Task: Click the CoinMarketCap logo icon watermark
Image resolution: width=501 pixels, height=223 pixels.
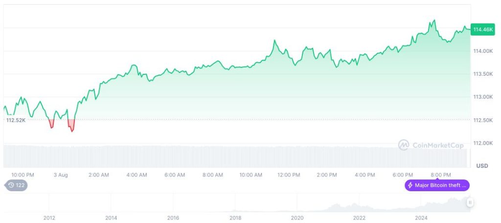Action: tap(403, 145)
